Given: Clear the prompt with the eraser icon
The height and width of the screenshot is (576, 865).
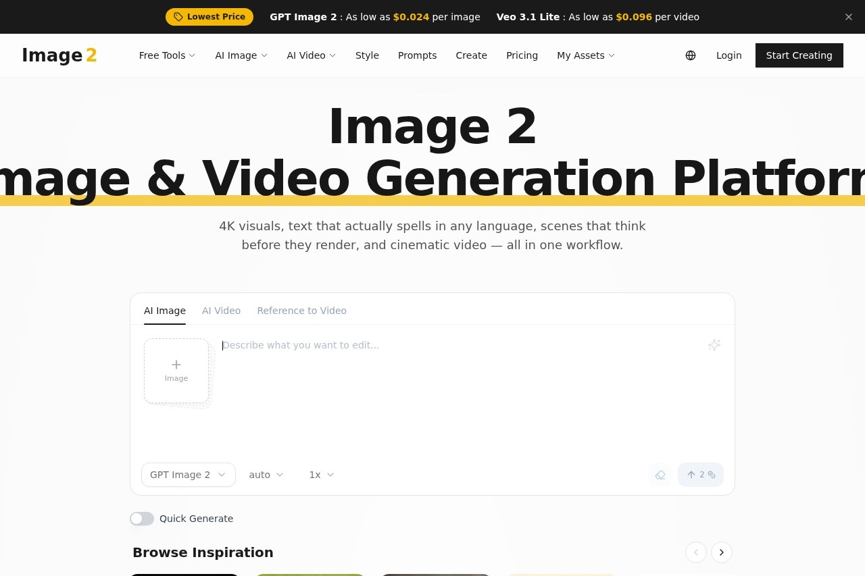Looking at the screenshot, I should pos(660,475).
